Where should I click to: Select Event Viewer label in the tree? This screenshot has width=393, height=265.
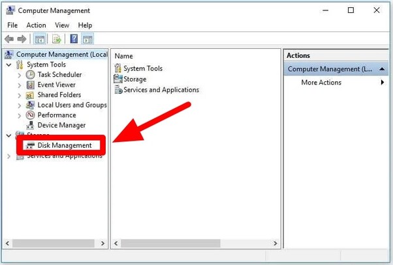[56, 85]
